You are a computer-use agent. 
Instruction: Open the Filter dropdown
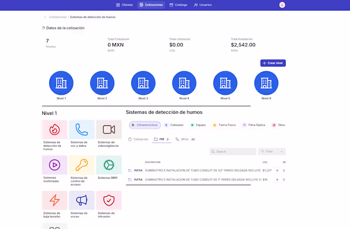point(272,152)
